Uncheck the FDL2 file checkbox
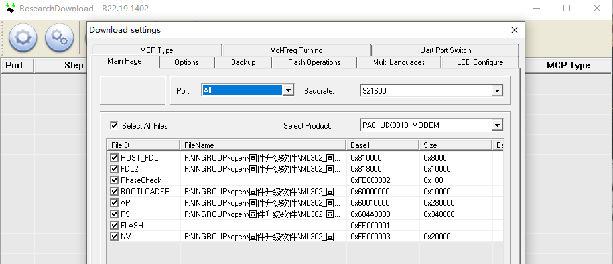The image size is (613, 264). 114,169
